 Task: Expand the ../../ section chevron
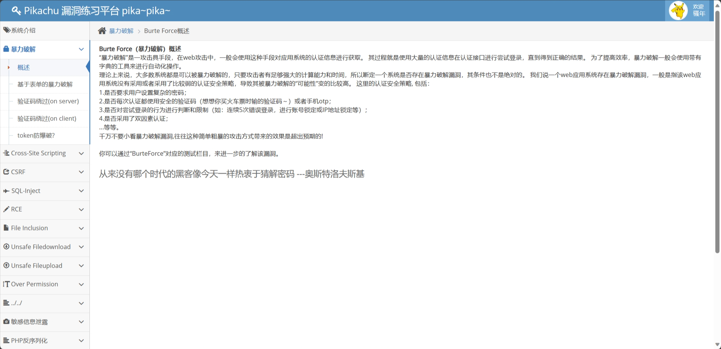coord(81,303)
